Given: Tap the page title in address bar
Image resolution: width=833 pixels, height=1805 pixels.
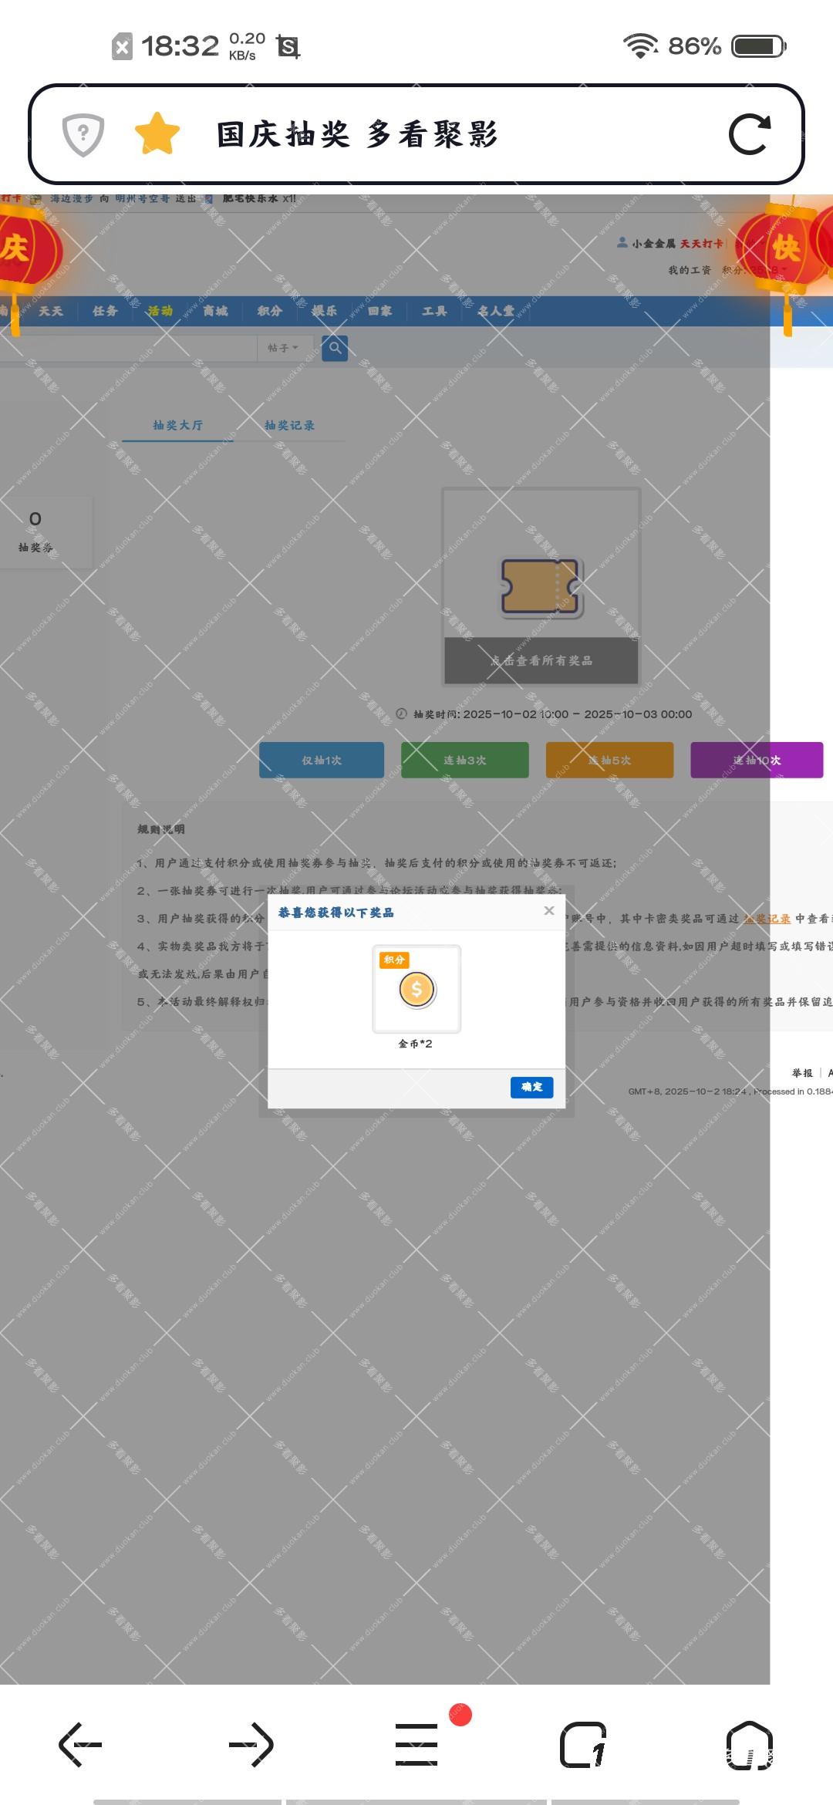Looking at the screenshot, I should coord(357,135).
